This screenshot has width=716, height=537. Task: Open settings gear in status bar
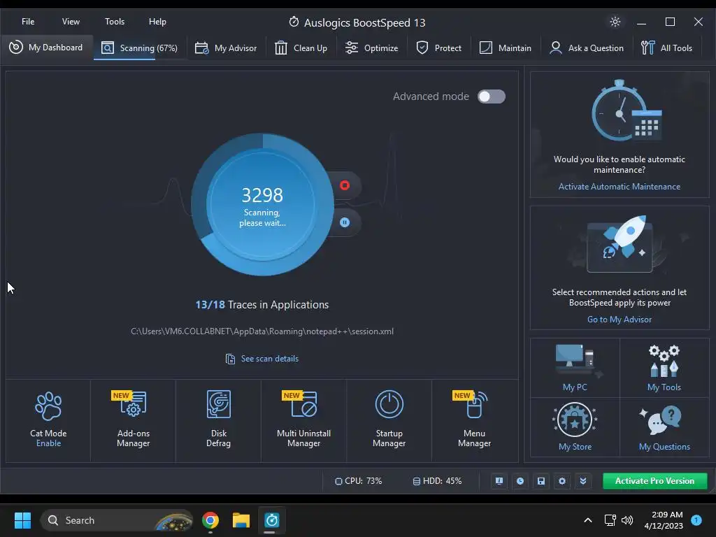(562, 481)
